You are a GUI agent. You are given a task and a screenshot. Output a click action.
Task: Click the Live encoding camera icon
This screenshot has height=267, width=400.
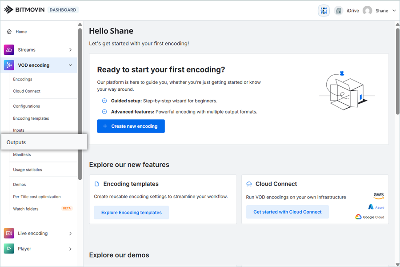9,233
